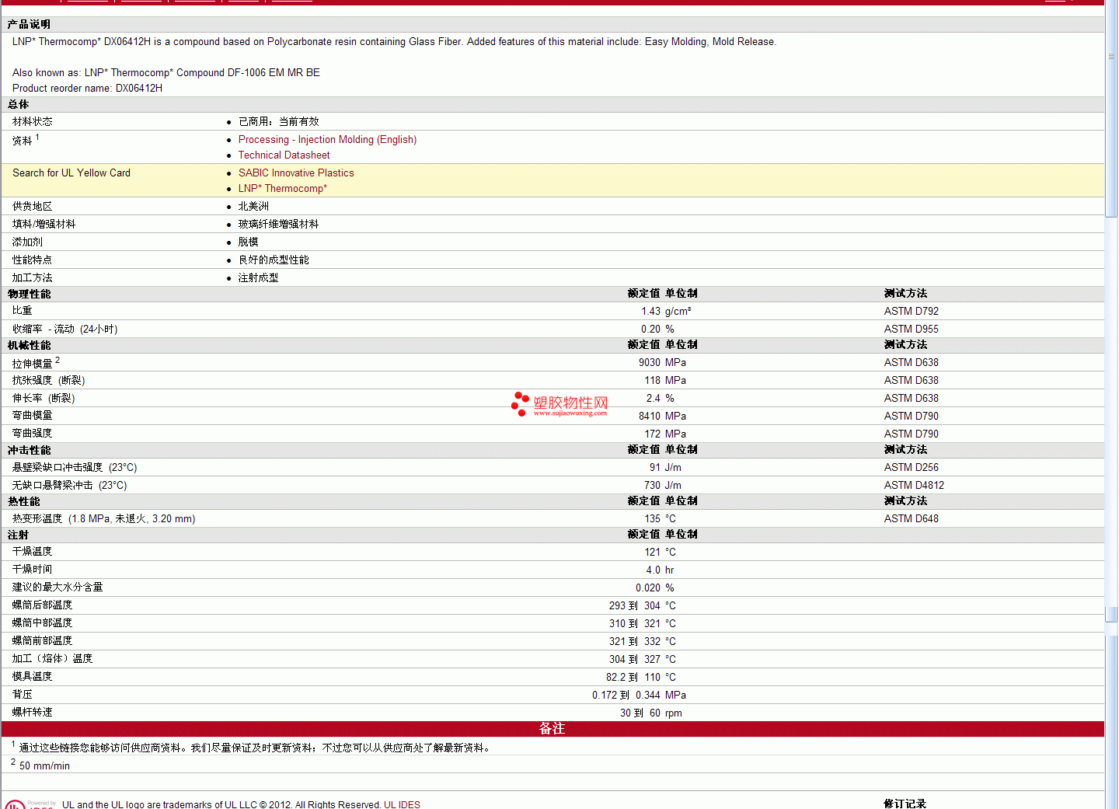Click the 玻璃纤维增强材料 filler value
Image resolution: width=1119 pixels, height=809 pixels.
[x=278, y=225]
